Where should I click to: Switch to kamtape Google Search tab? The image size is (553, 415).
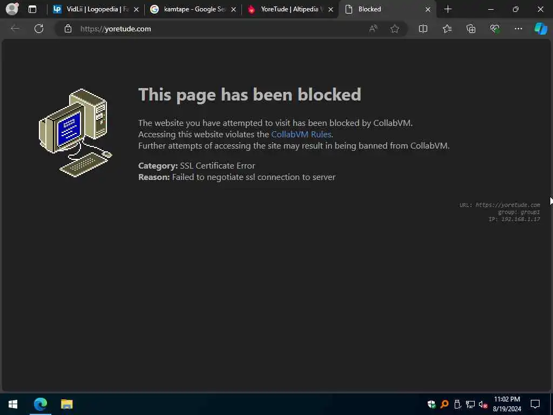pyautogui.click(x=193, y=9)
